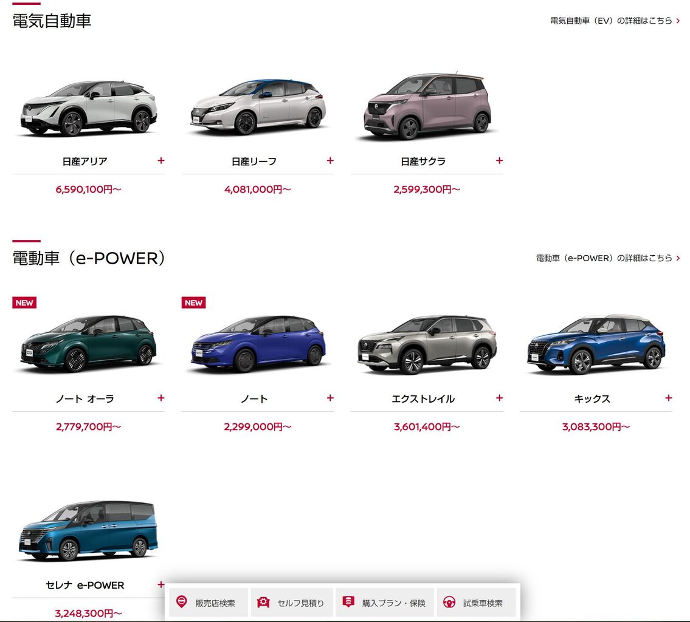This screenshot has width=690, height=622.
Task: Expand details for 日産サクラ with plus icon
Action: pos(500,161)
